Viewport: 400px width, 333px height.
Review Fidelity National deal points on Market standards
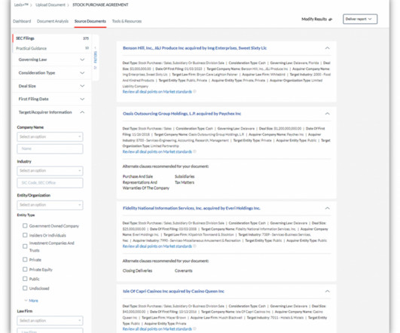click(x=157, y=246)
